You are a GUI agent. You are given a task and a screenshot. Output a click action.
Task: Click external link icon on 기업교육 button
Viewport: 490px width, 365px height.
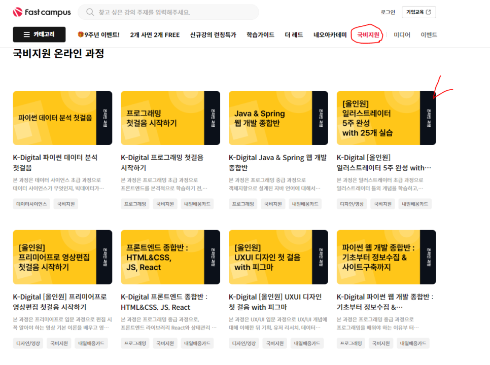(x=429, y=12)
